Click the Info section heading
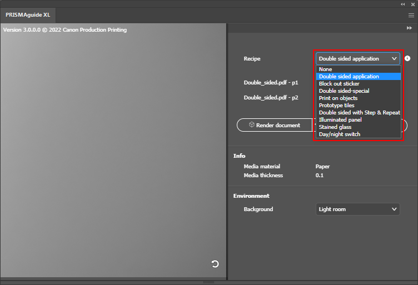 [x=239, y=156]
